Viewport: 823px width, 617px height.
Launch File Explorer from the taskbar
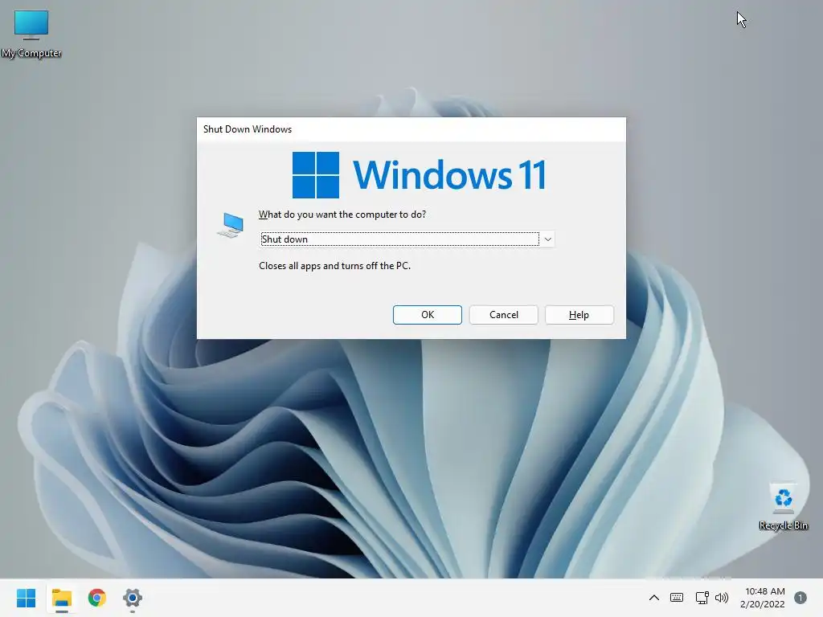click(61, 598)
